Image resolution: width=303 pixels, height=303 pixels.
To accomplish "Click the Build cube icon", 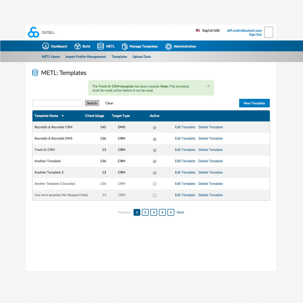I will [77, 46].
